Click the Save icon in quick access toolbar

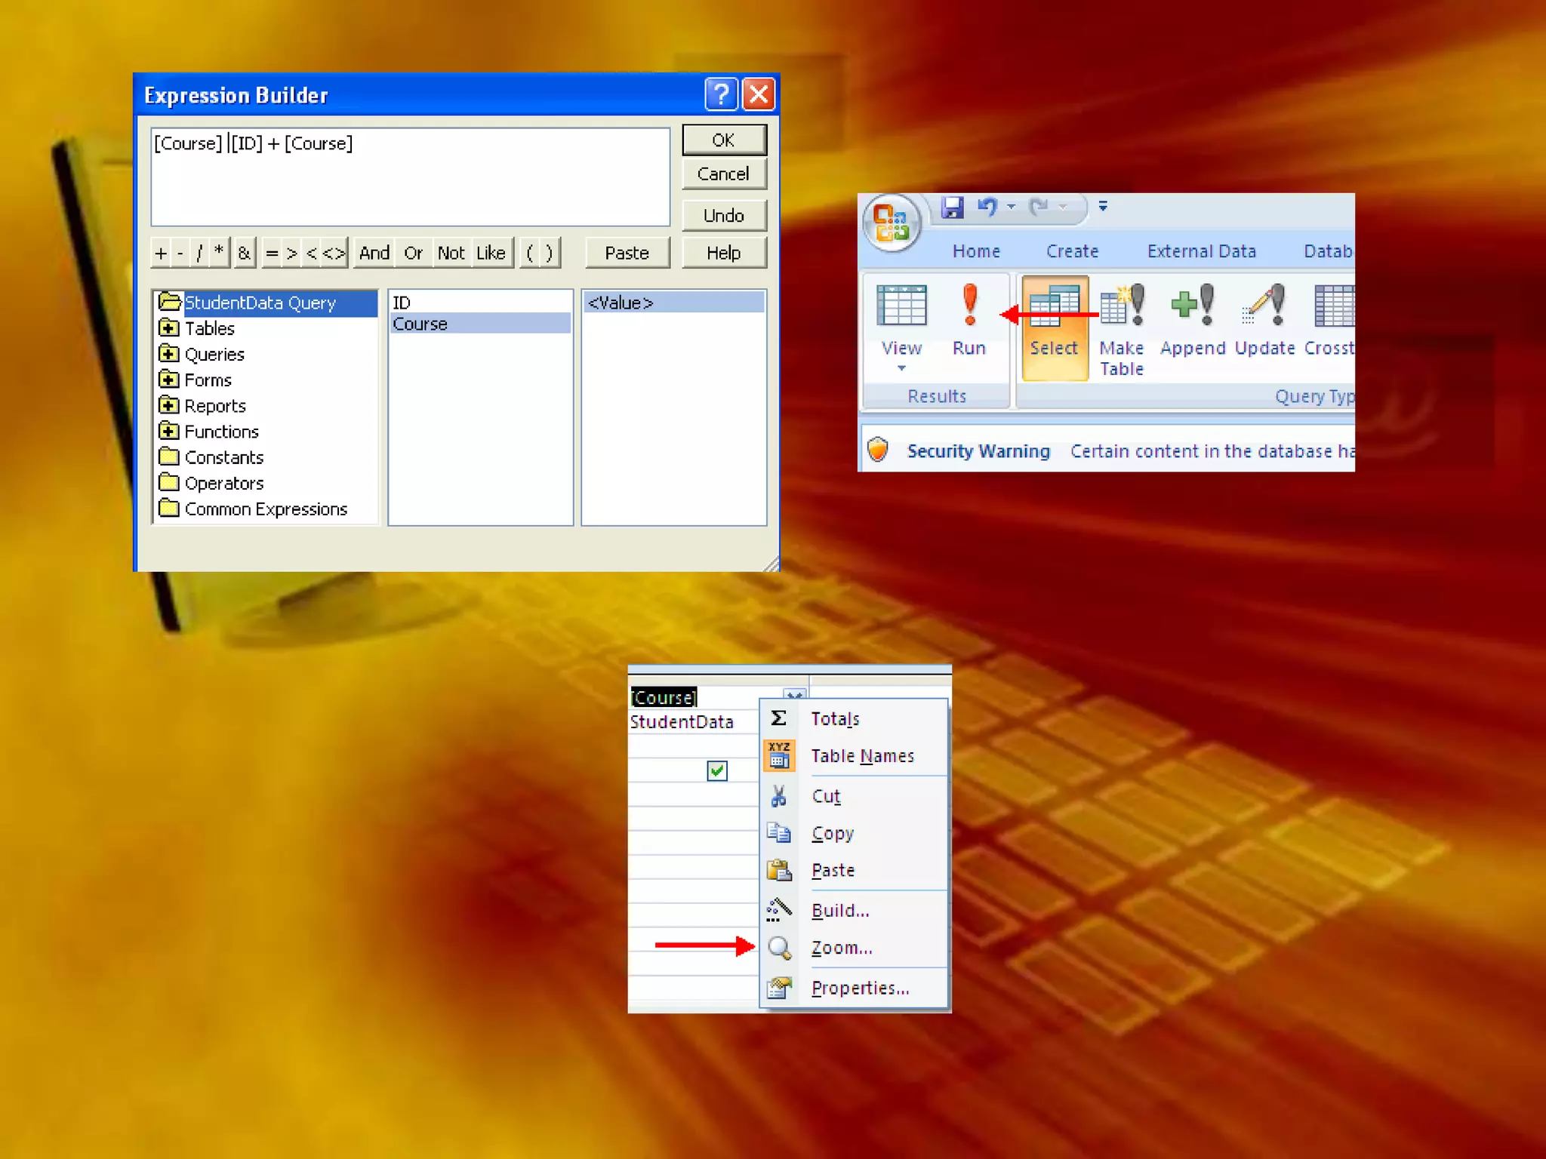tap(952, 207)
